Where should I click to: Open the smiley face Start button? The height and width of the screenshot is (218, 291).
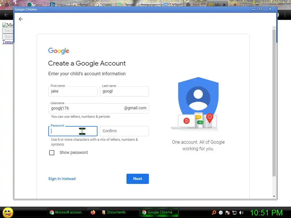click(8, 212)
